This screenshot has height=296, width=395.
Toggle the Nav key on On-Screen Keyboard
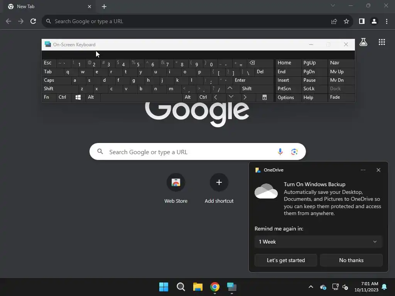coord(341,63)
